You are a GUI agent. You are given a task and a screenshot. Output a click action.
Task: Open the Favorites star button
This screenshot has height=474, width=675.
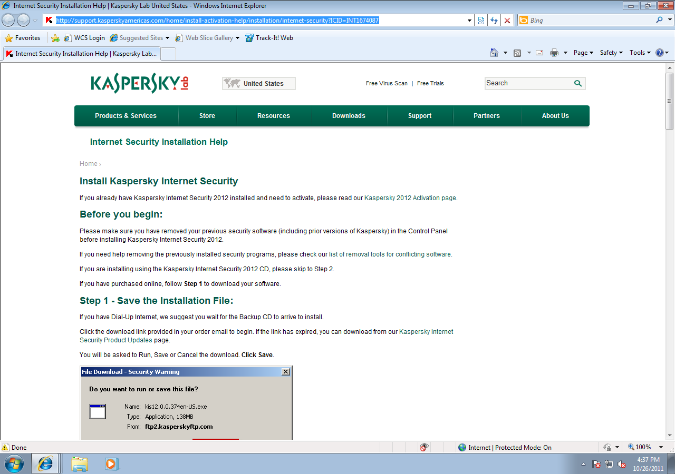pyautogui.click(x=23, y=38)
